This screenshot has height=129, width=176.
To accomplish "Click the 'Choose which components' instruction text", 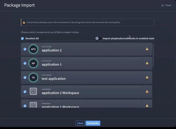I will tap(50, 32).
